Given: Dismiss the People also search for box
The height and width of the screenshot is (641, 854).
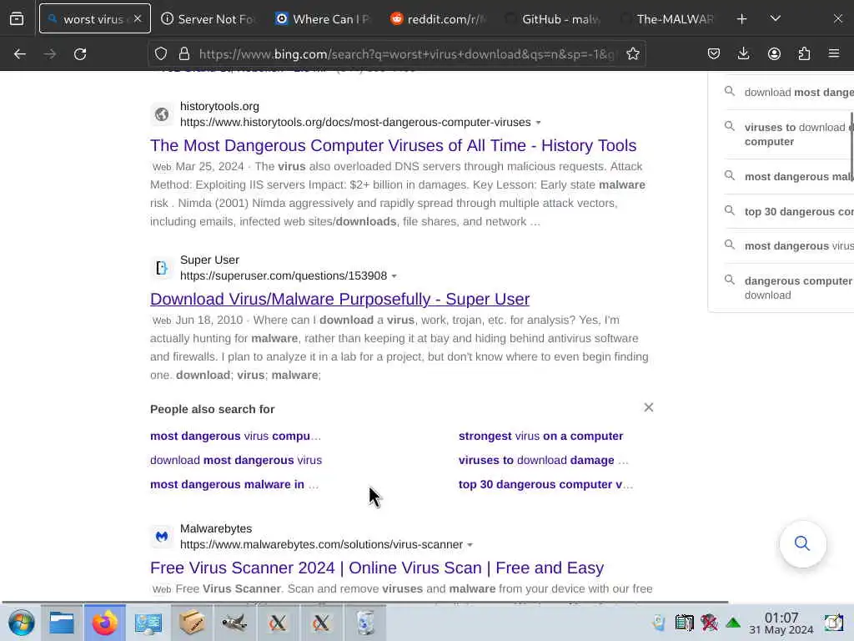Looking at the screenshot, I should [648, 407].
